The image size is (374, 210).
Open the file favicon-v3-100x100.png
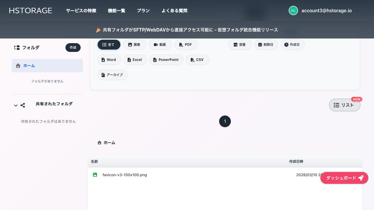tap(125, 175)
